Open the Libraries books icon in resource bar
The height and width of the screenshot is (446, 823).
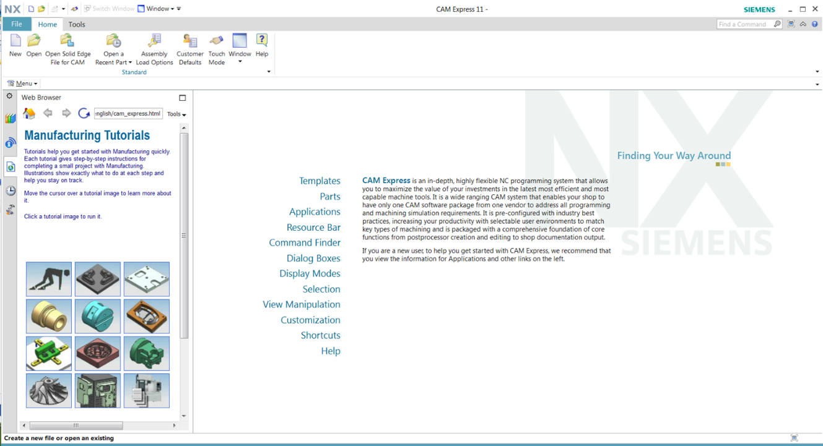click(x=11, y=118)
